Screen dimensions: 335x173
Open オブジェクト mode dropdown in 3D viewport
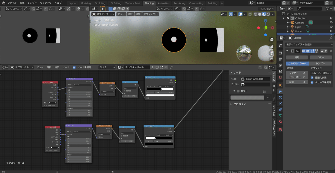[x=103, y=14]
